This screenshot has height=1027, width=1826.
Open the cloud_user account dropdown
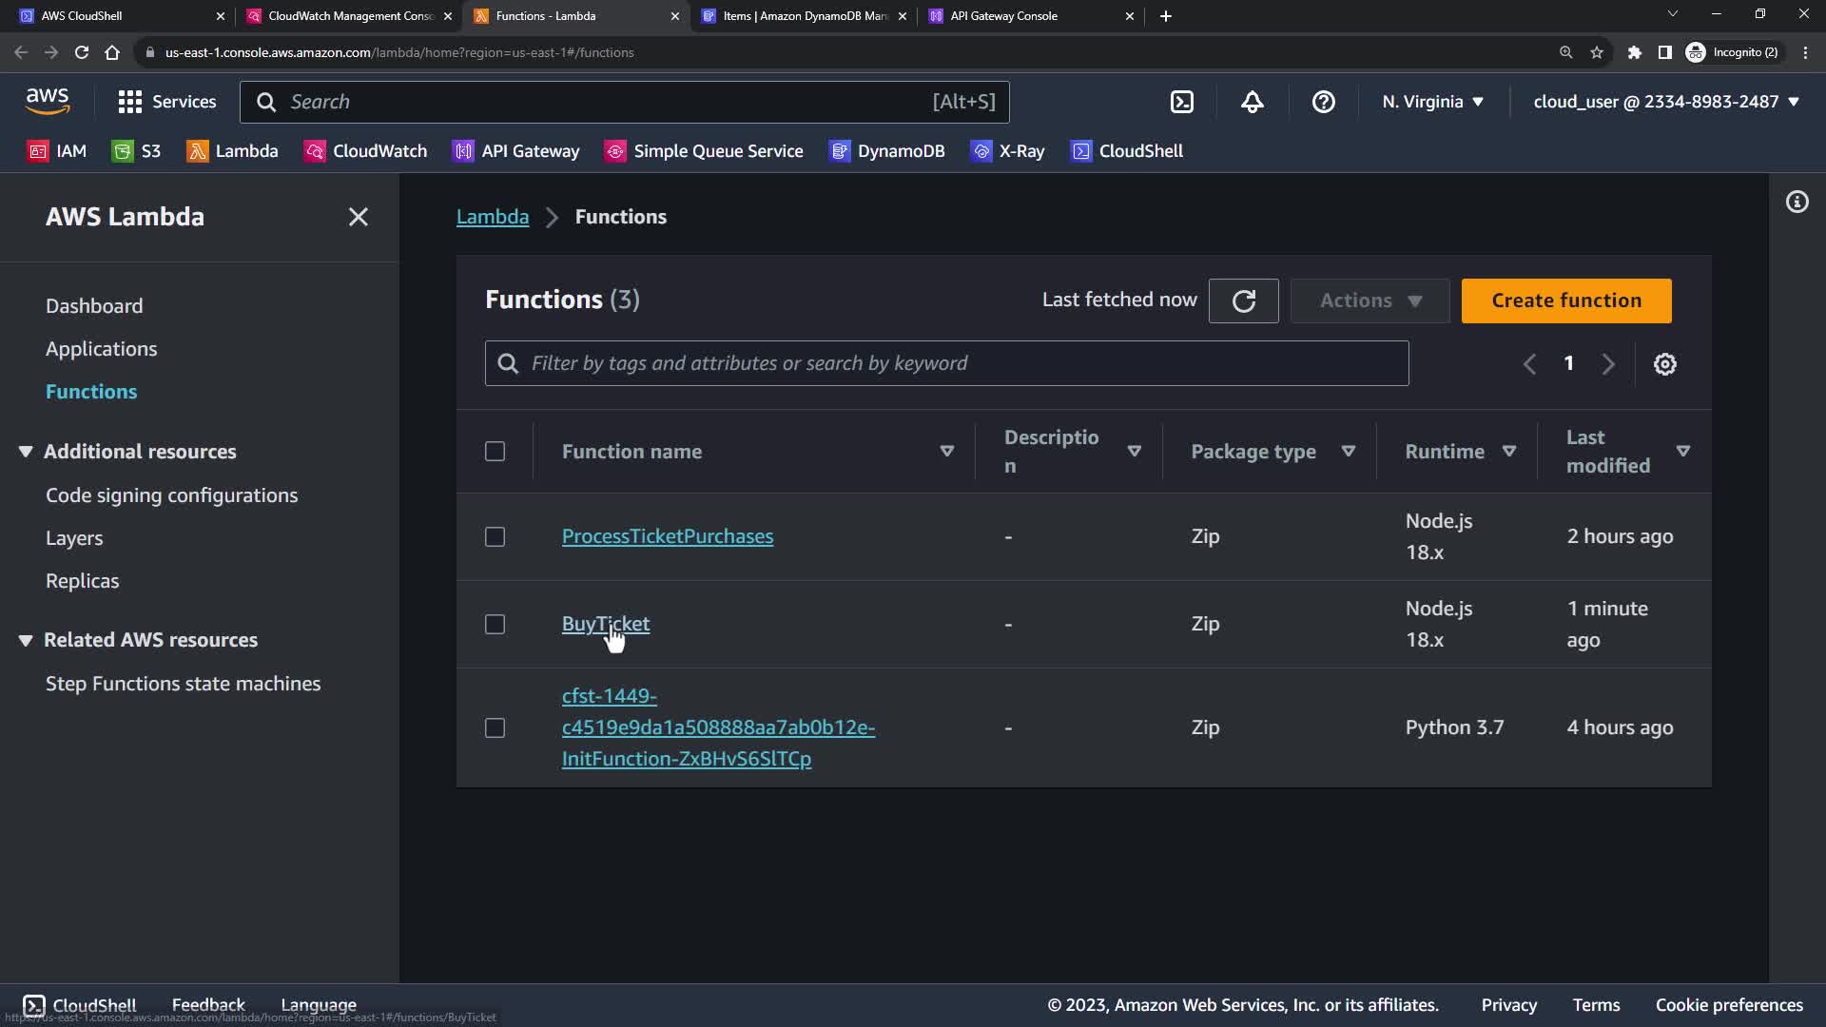[1665, 102]
